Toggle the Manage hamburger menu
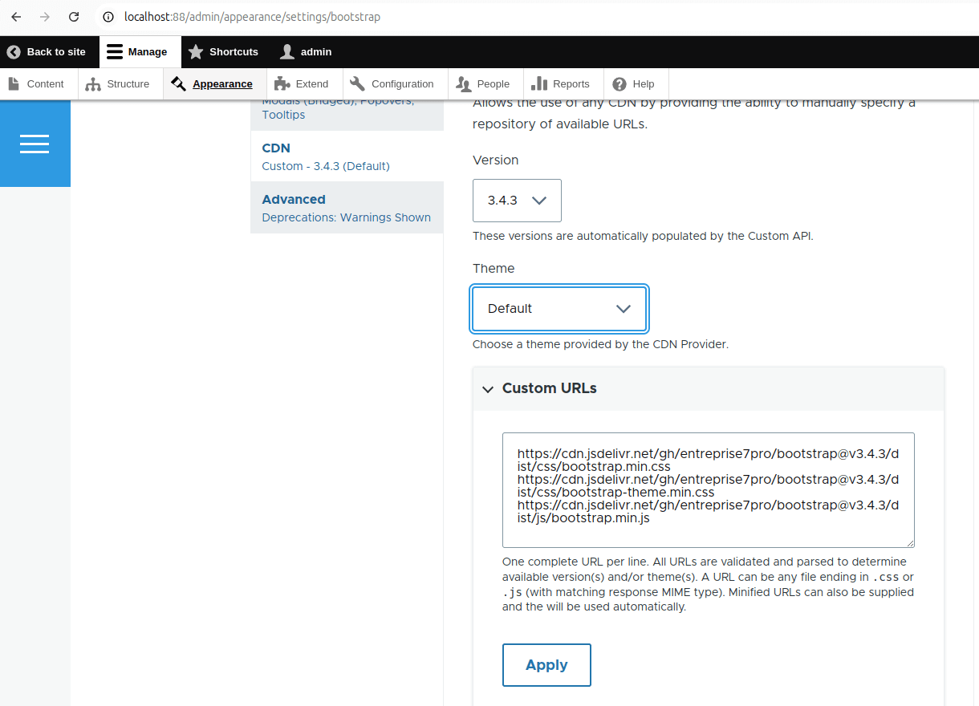 pos(115,52)
